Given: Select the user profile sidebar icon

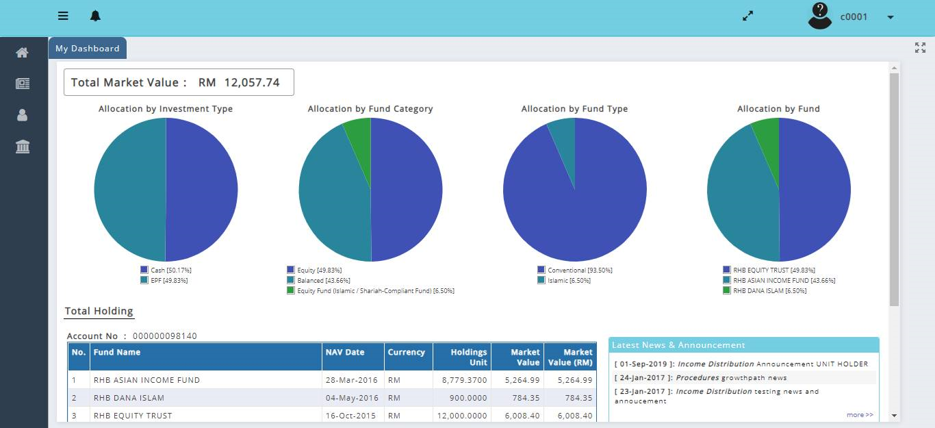Looking at the screenshot, I should coord(23,115).
